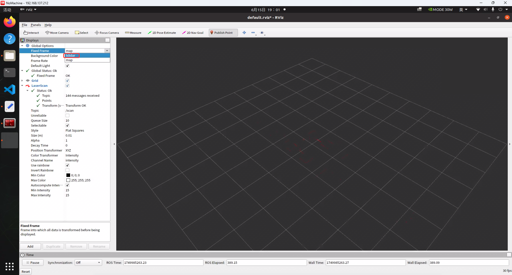The height and width of the screenshot is (275, 512).
Task: Choose the Select tool in the toolbar
Action: point(82,33)
